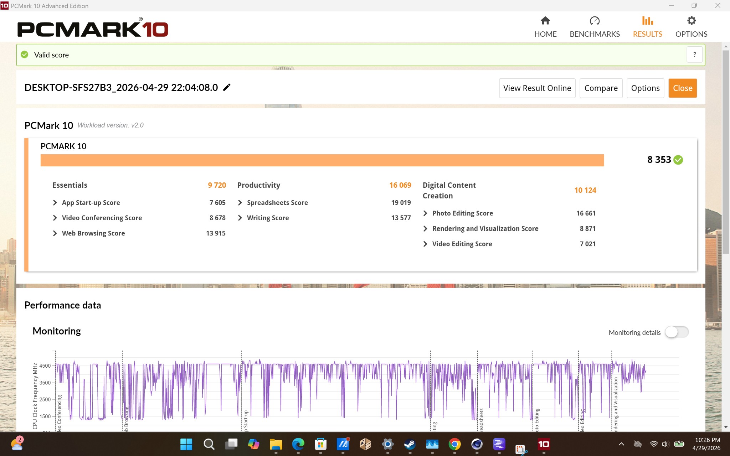The image size is (730, 456).
Task: Click the Web Browsing value "13 915"
Action: point(216,233)
